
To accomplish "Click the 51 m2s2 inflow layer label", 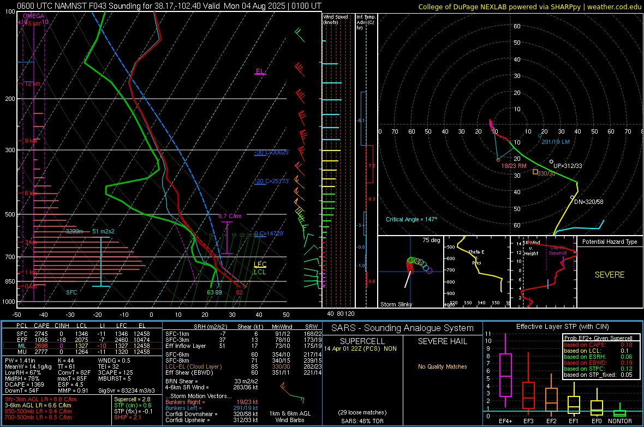I will pos(103,231).
